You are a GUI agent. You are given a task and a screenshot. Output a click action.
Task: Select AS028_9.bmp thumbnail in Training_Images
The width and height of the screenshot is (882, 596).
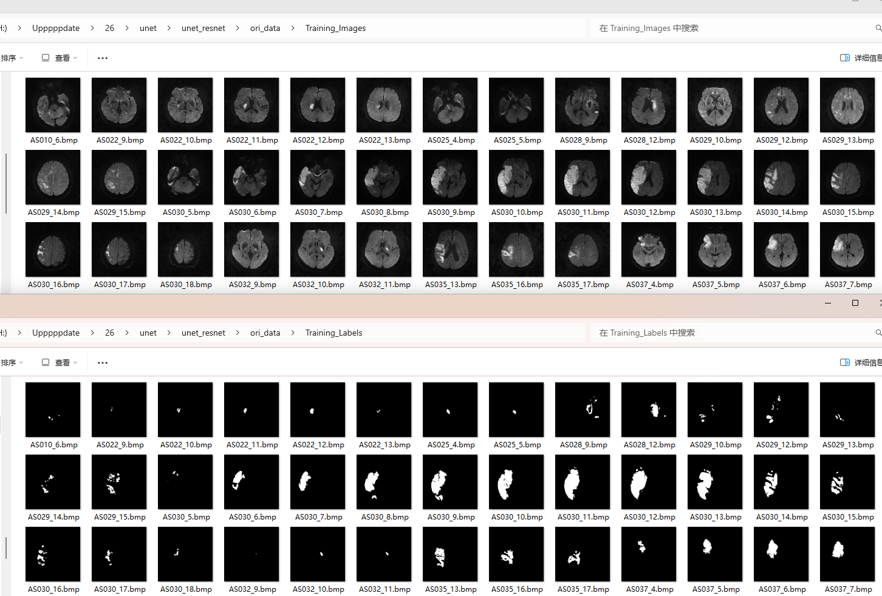point(583,105)
